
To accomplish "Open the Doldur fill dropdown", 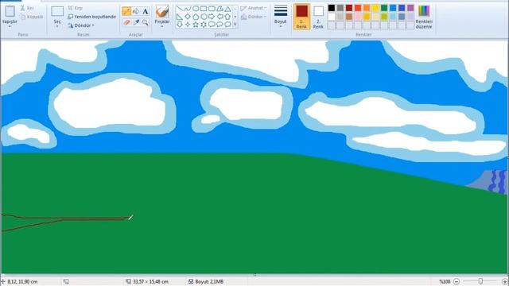I will (x=254, y=17).
